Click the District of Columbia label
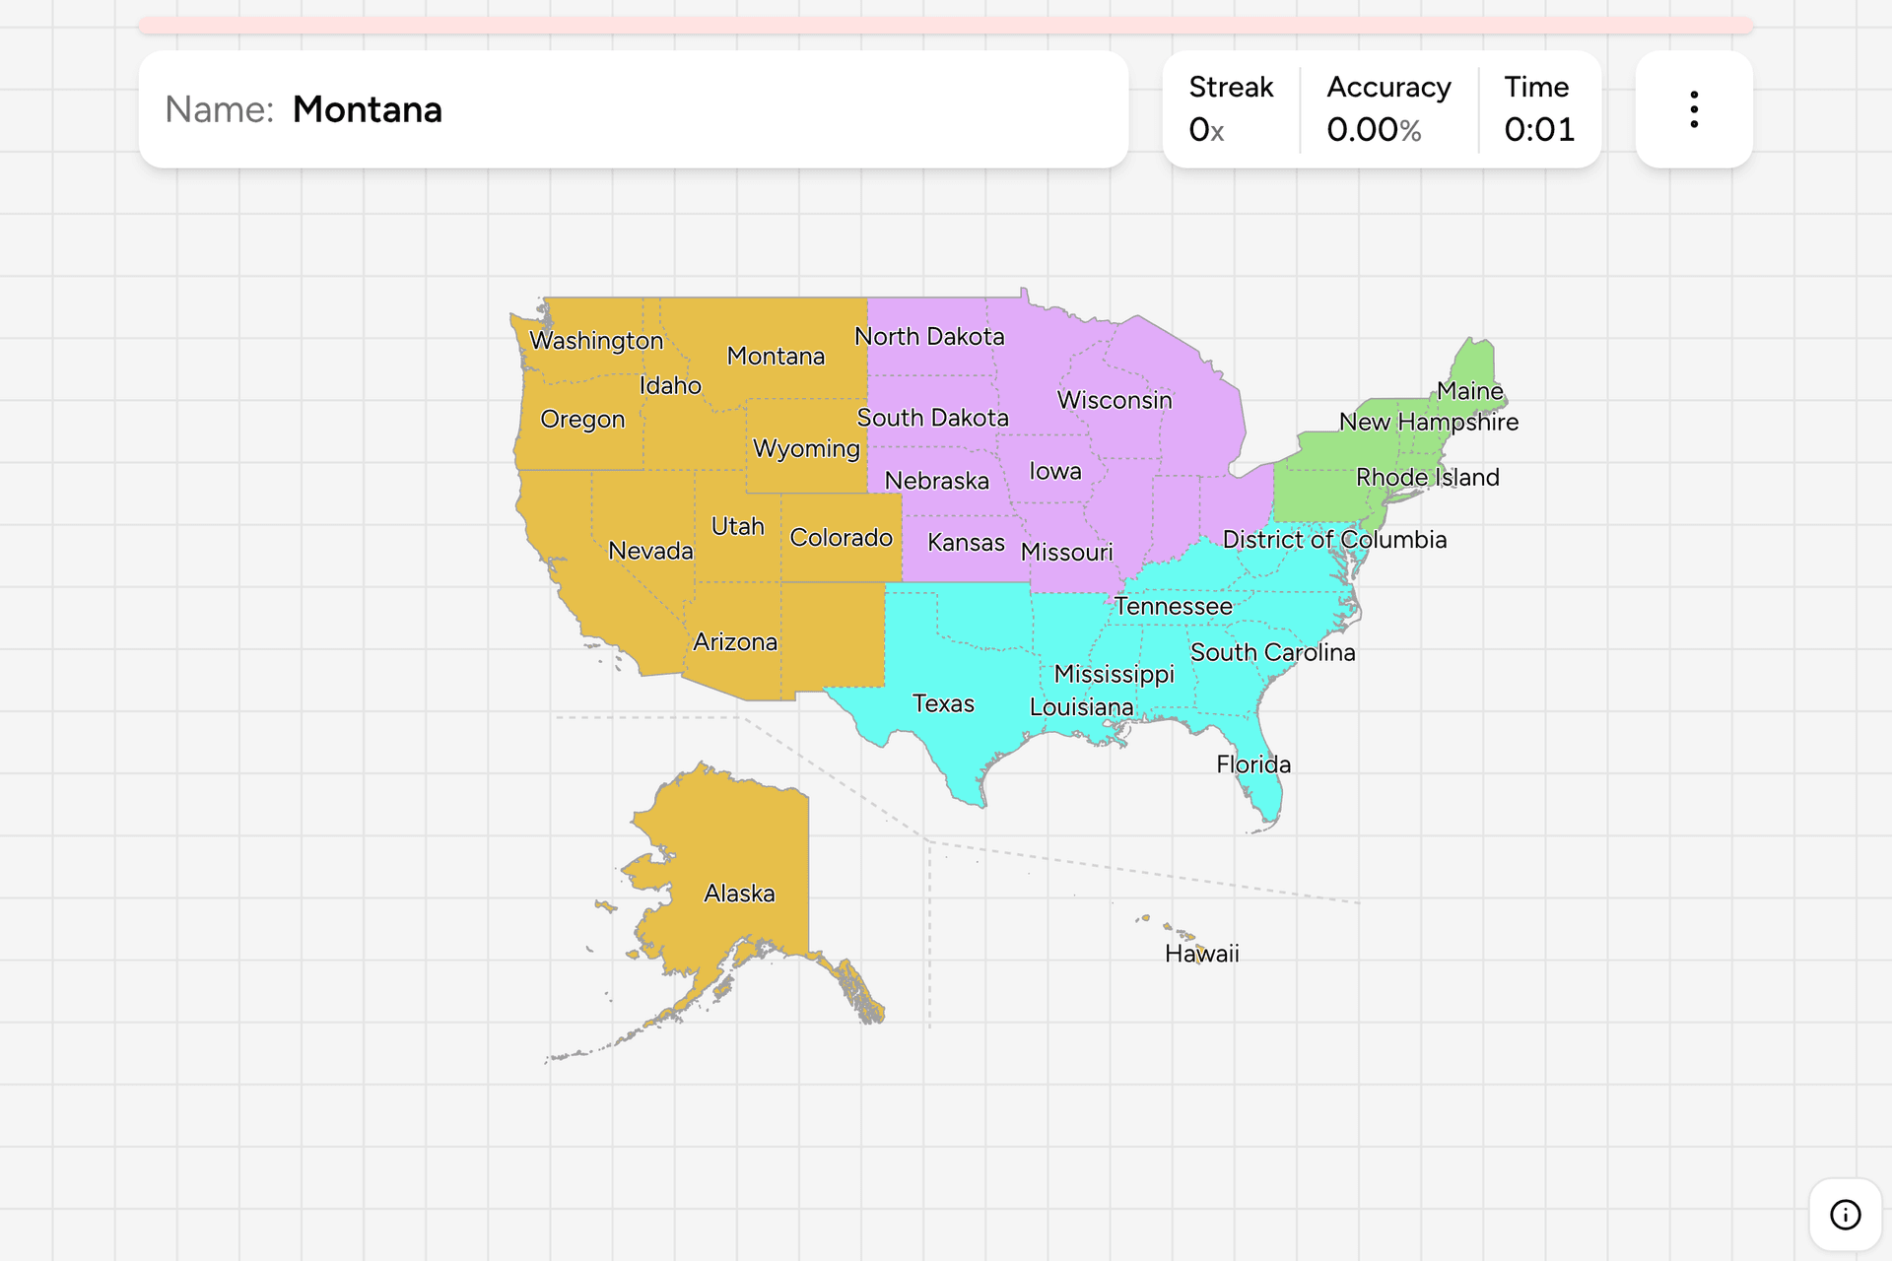 click(1334, 539)
